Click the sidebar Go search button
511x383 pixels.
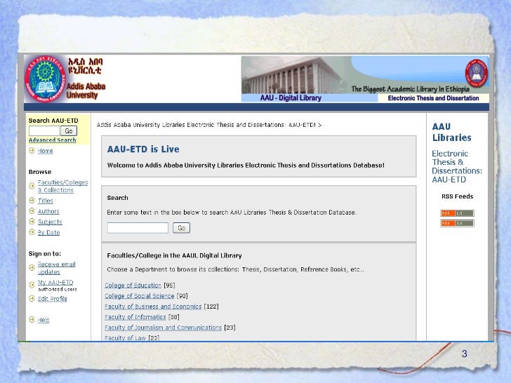click(x=69, y=131)
